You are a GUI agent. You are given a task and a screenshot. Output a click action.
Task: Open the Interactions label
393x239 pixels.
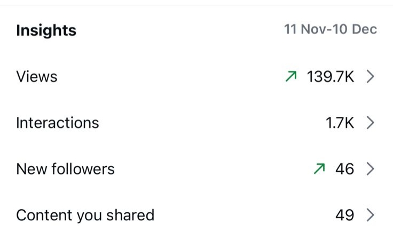tap(57, 123)
